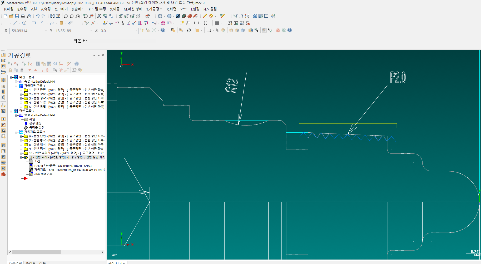Open the F:파일 menu
481x264 pixels.
click(9, 9)
